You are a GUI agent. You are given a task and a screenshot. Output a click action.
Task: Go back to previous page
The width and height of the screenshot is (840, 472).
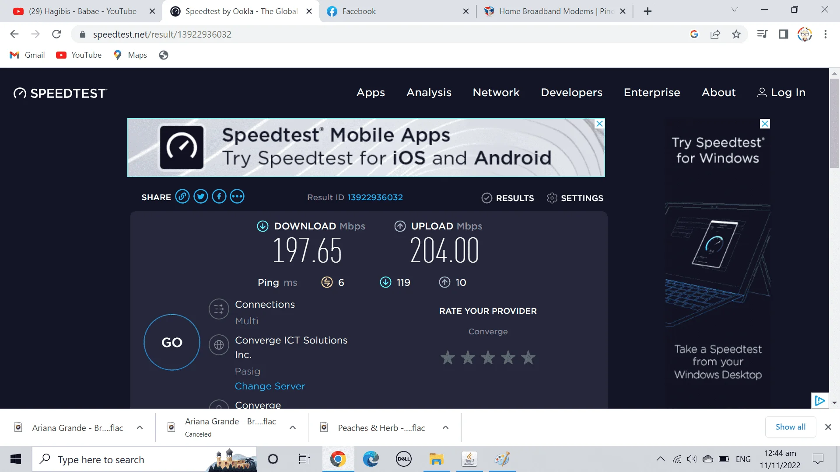(14, 34)
